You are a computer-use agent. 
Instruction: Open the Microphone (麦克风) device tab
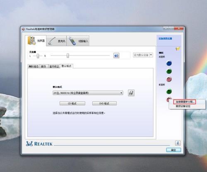click(56, 41)
